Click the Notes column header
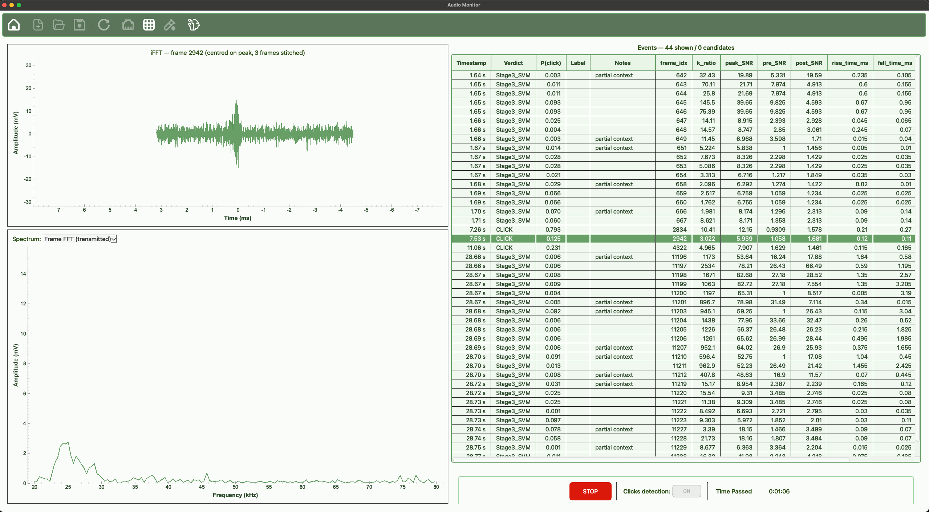 pos(622,63)
